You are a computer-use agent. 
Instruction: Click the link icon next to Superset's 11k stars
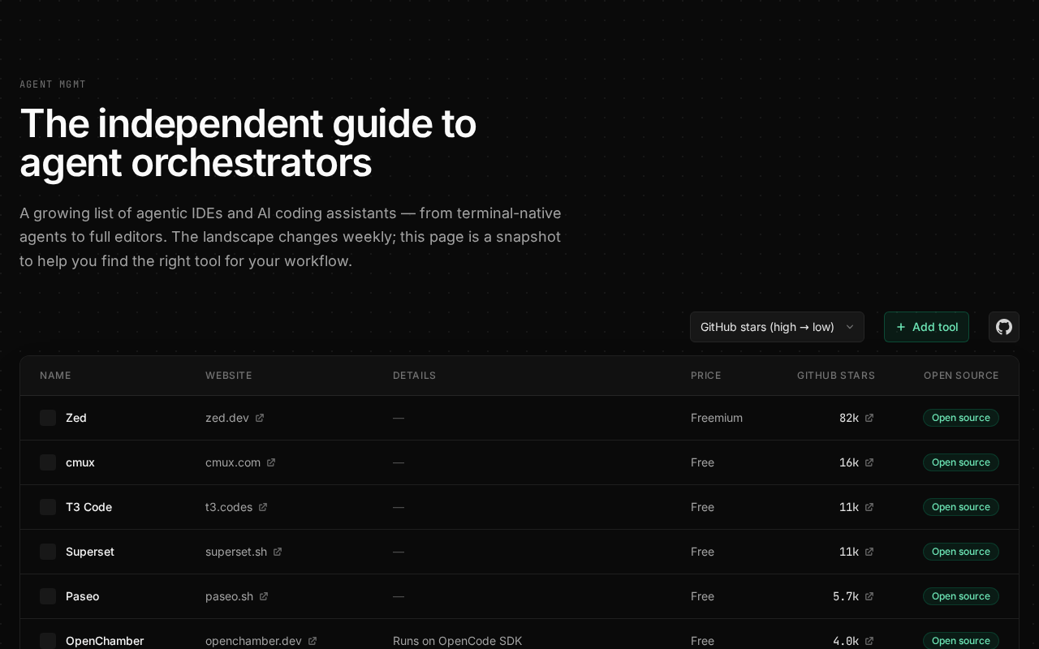coord(869,552)
